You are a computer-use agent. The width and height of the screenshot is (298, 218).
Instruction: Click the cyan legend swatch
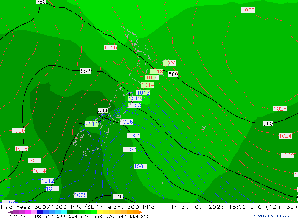pyautogui.click(x=64, y=212)
